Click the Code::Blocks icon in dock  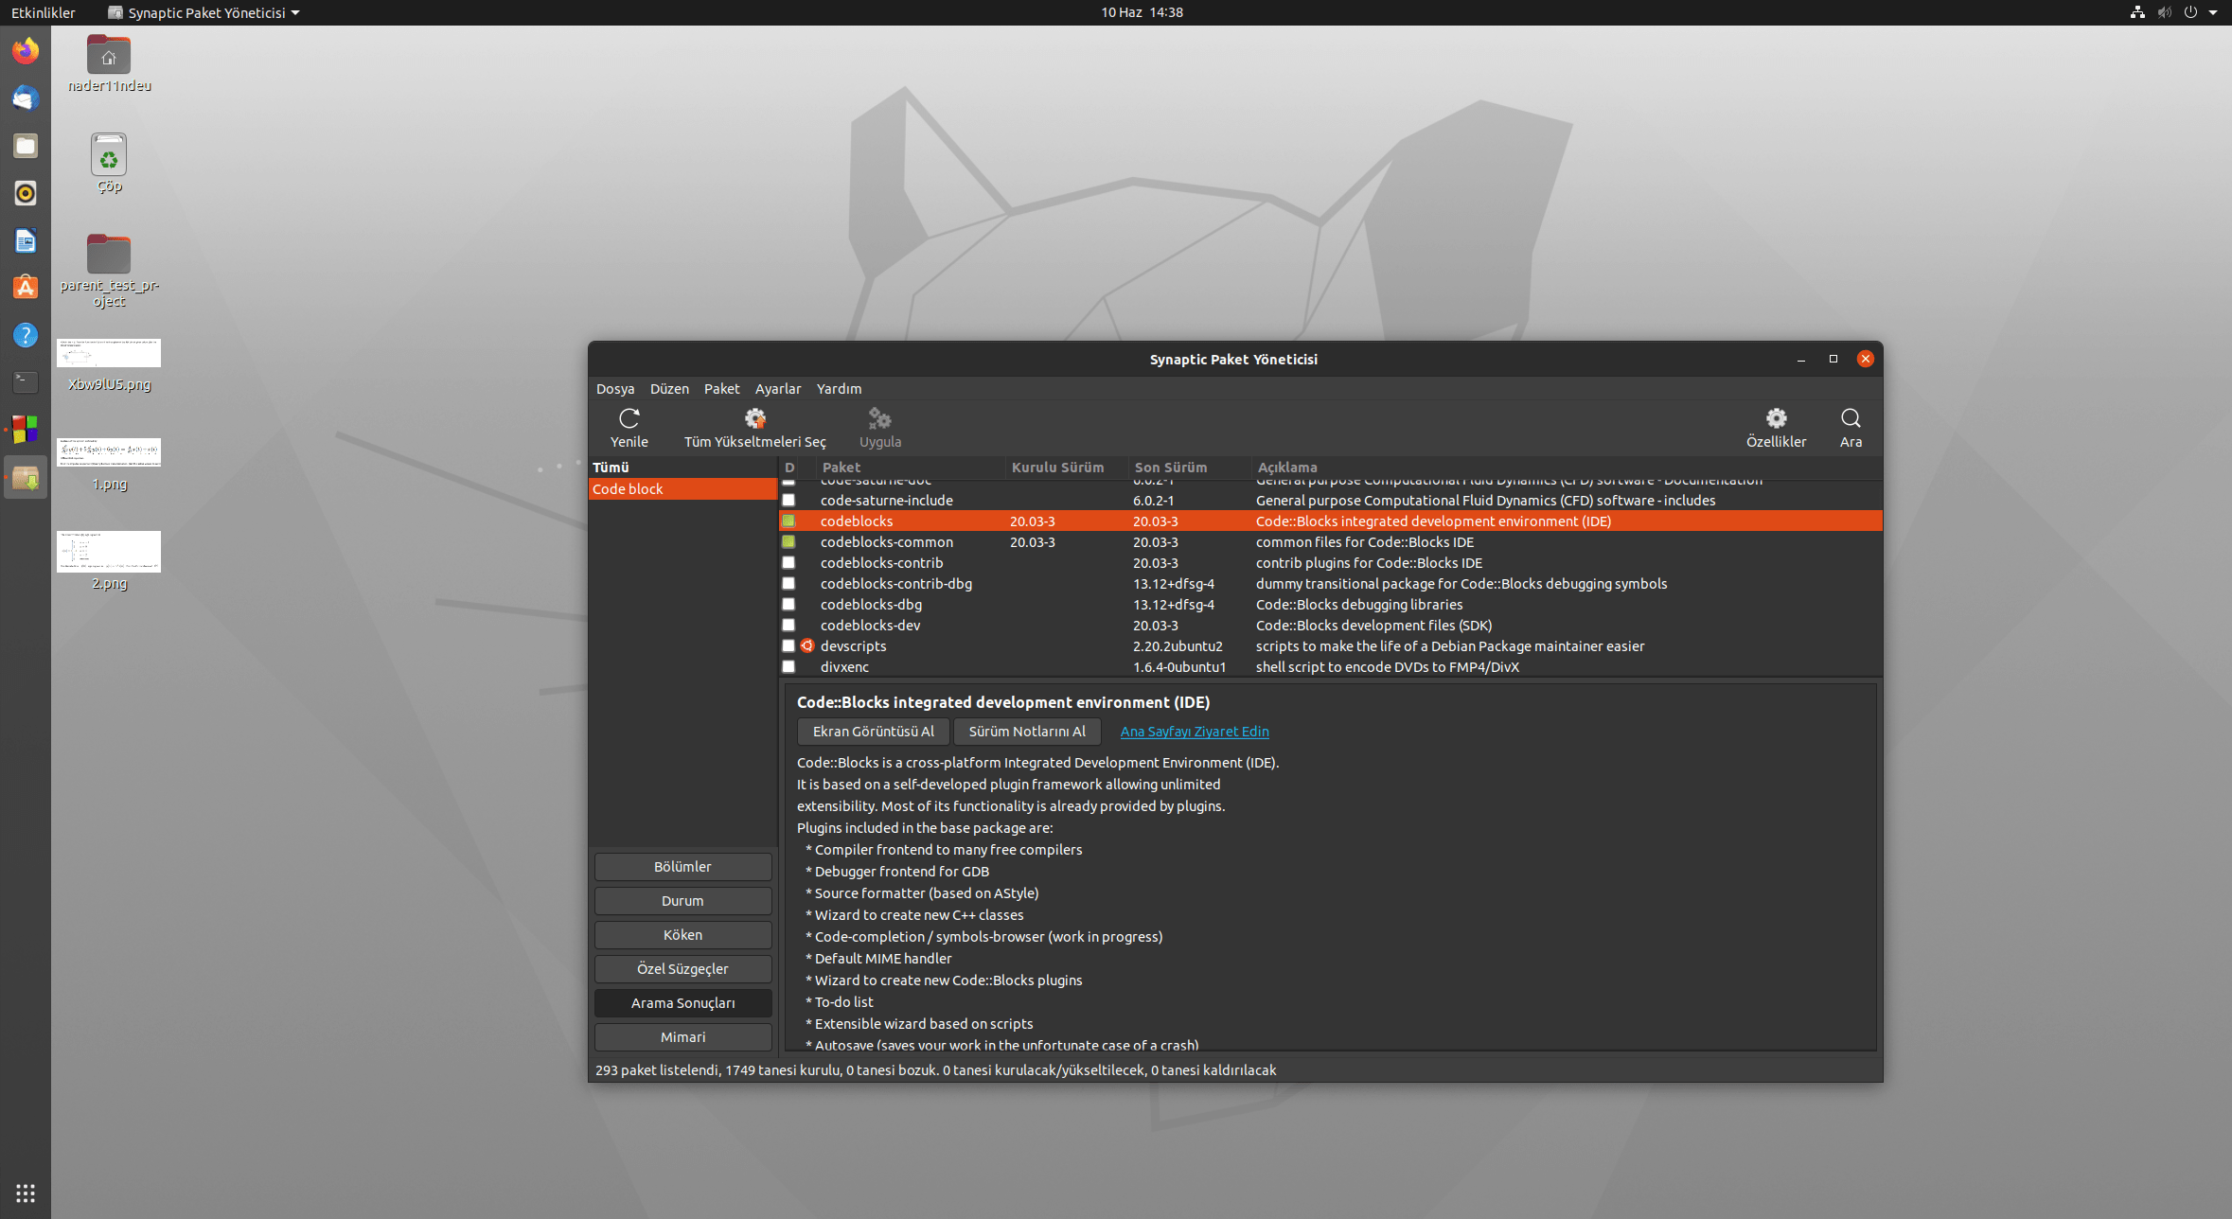click(x=26, y=430)
